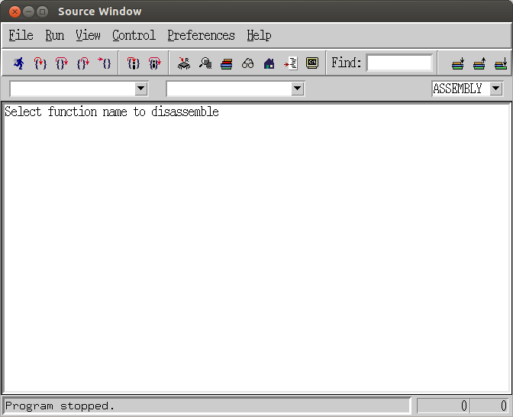The width and height of the screenshot is (513, 417).
Task: Click the Run program icon (running man)
Action: 18,63
